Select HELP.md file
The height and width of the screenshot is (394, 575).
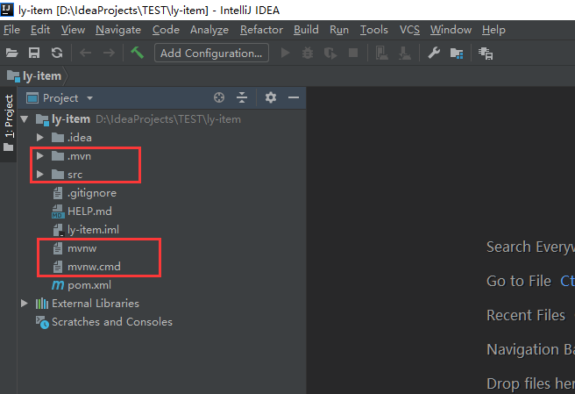pos(89,211)
